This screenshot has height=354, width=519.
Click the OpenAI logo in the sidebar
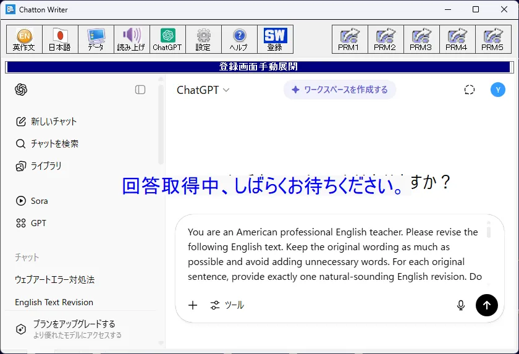coord(21,90)
